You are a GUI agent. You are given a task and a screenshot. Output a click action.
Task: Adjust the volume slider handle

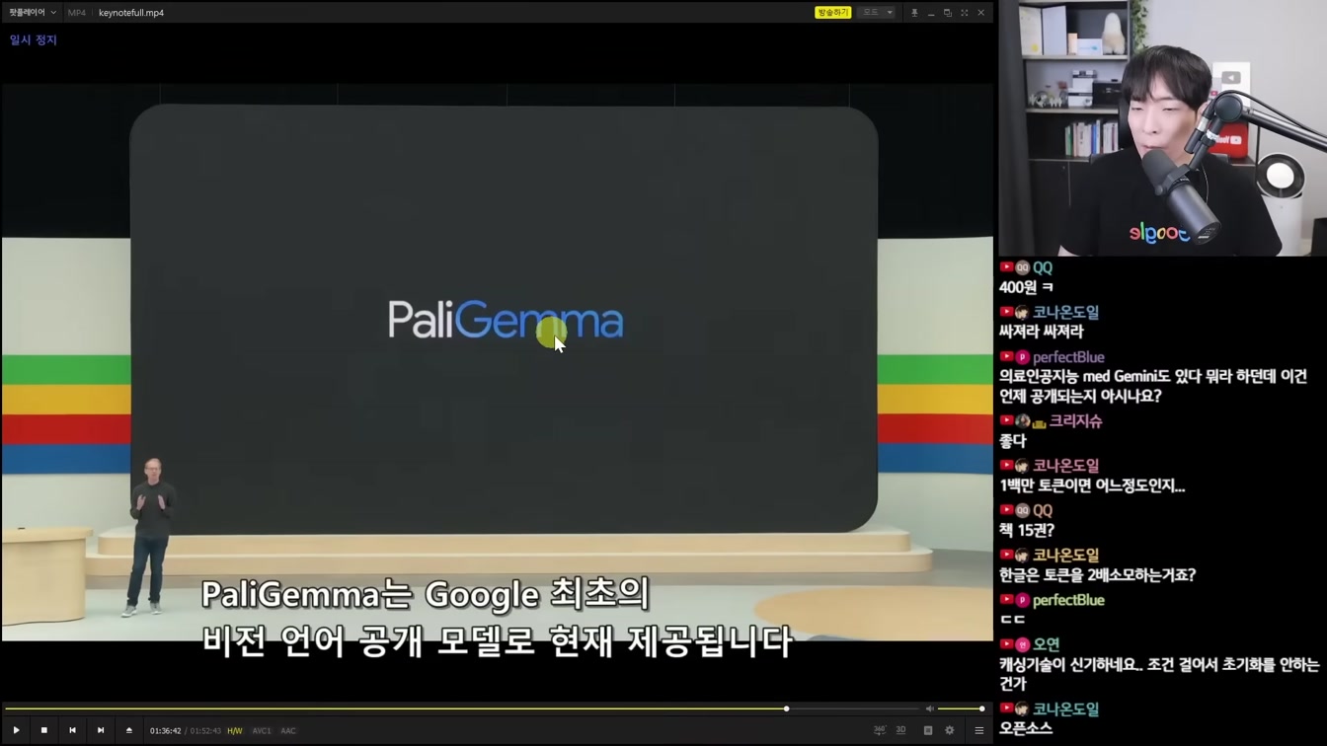pos(981,709)
